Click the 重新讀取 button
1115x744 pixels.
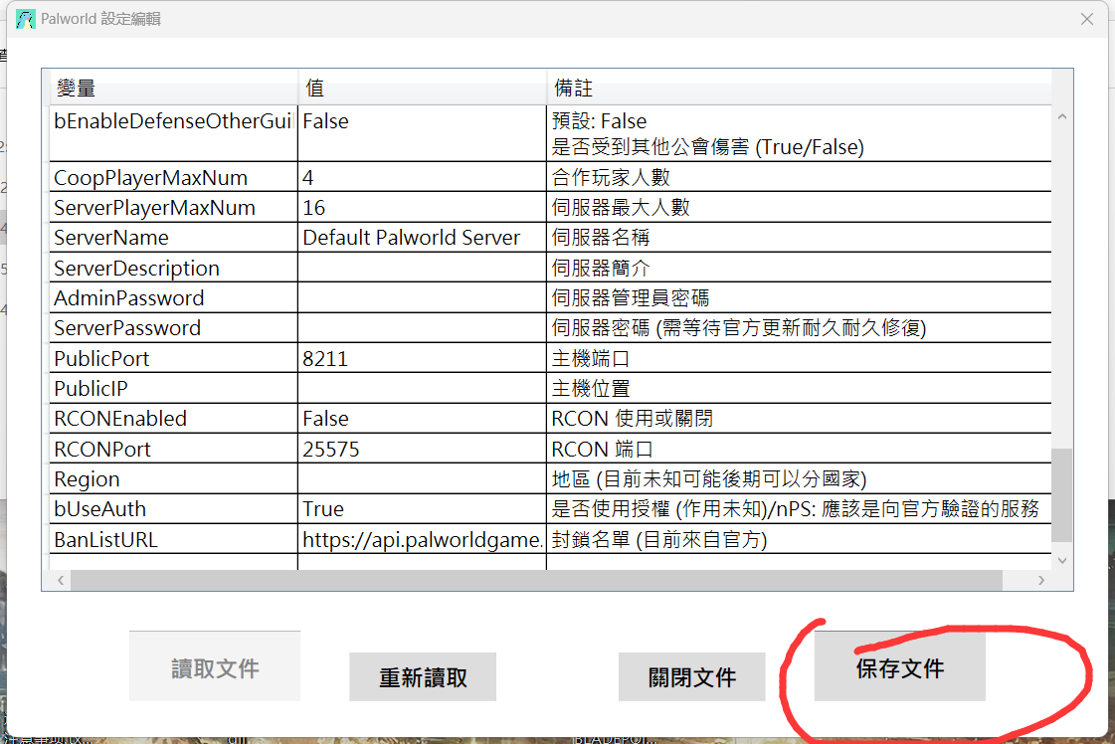point(423,676)
